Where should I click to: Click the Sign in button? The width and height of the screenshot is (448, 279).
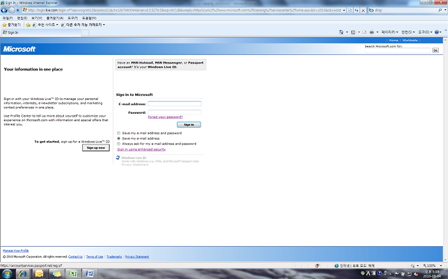[x=189, y=125]
